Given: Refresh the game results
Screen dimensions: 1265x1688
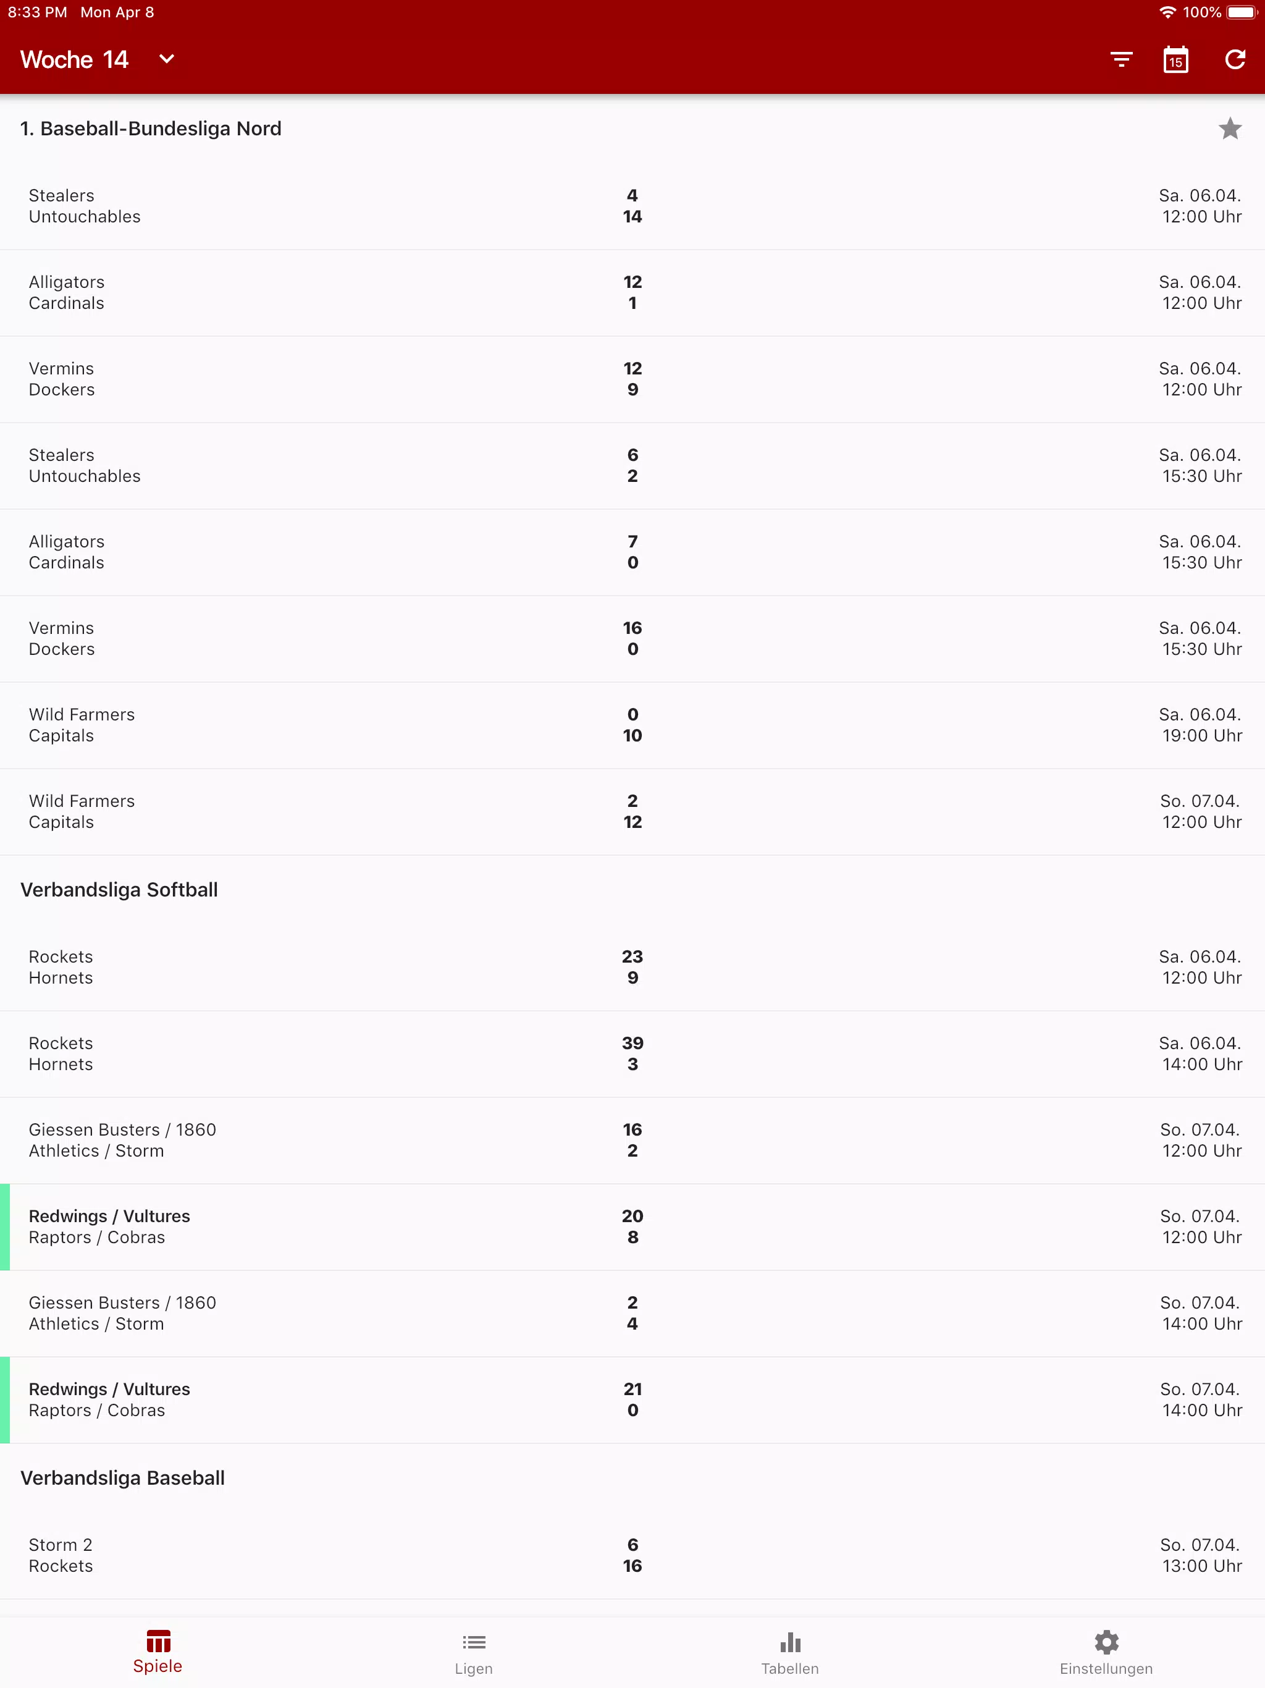Looking at the screenshot, I should click(1235, 59).
